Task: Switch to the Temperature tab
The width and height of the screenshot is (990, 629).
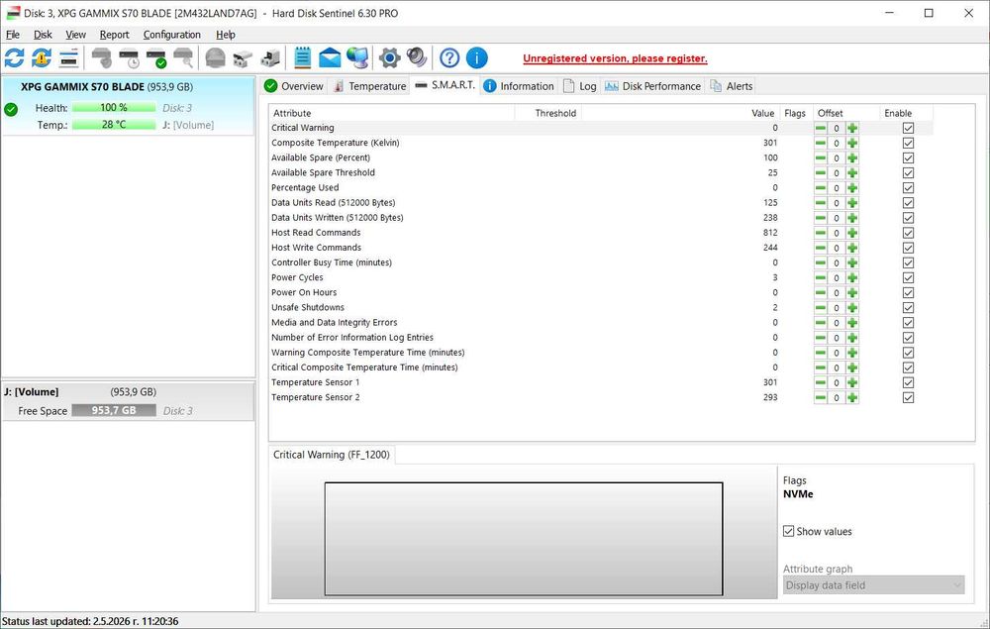Action: (x=370, y=86)
